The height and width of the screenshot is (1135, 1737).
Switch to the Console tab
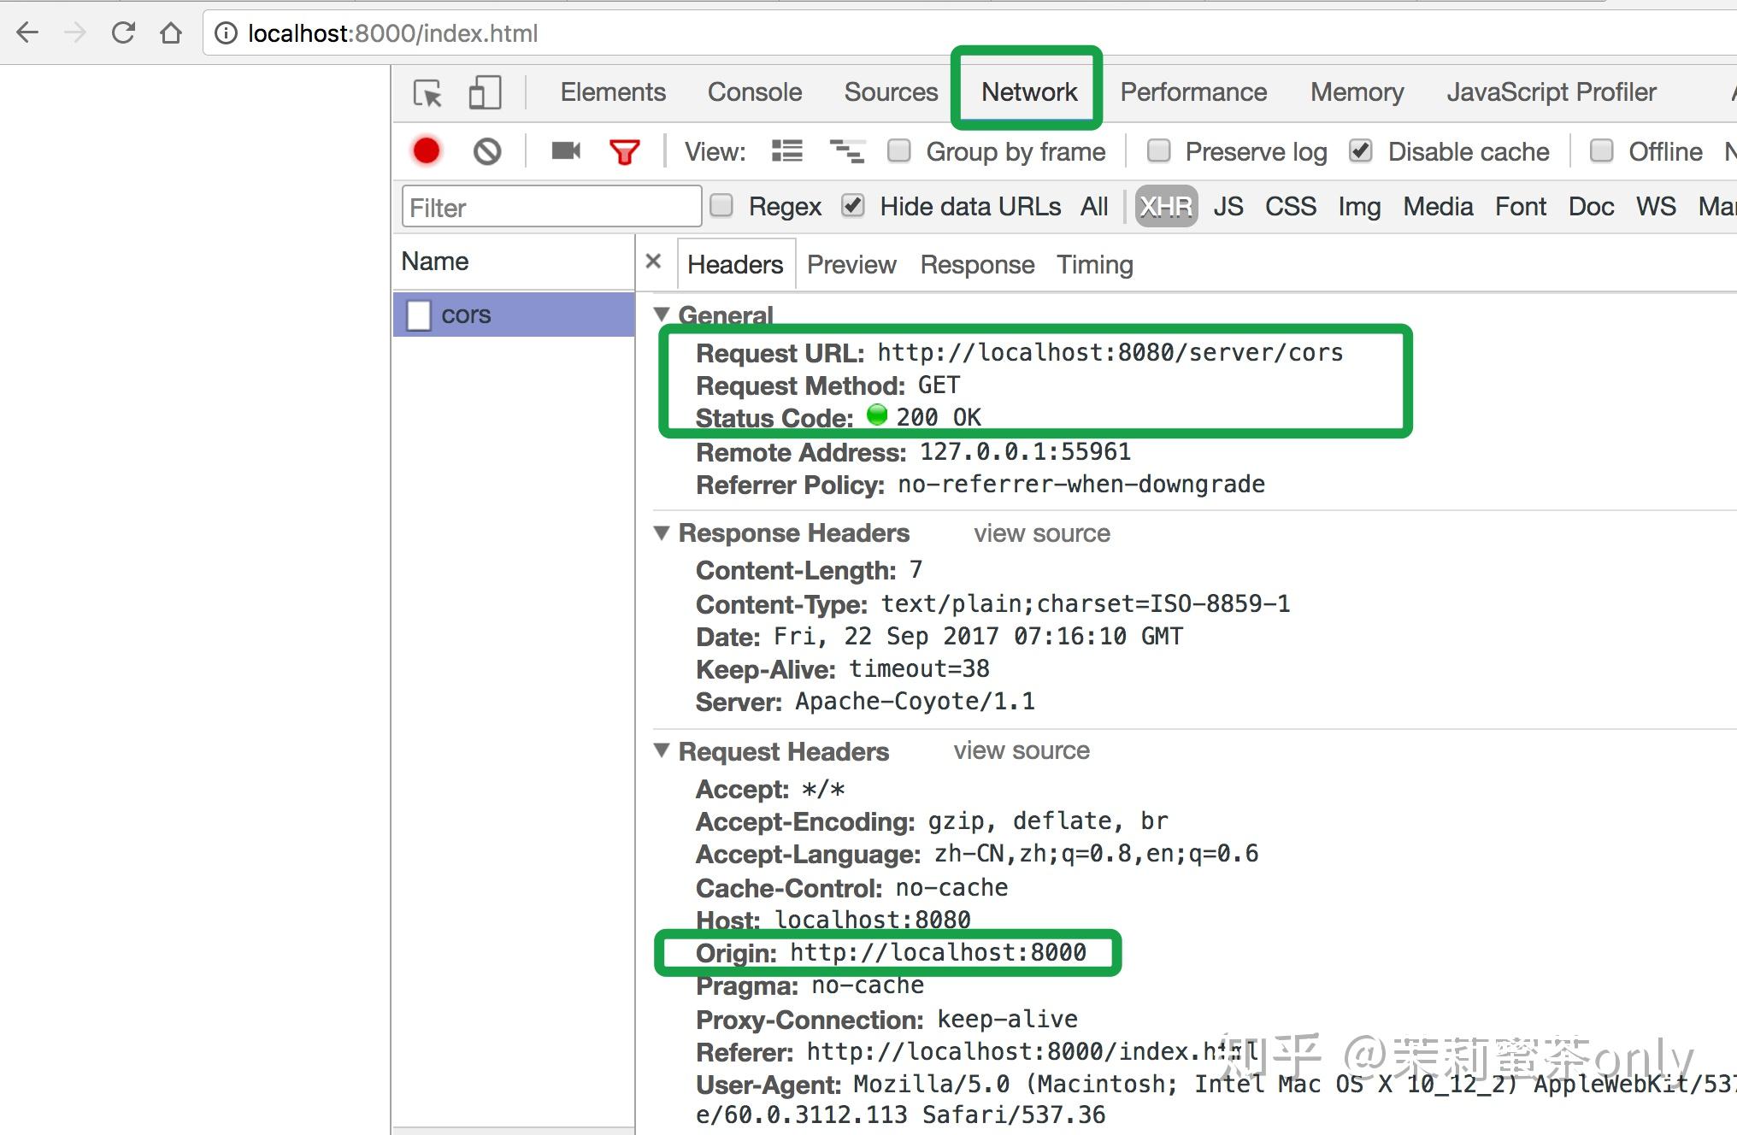(754, 92)
